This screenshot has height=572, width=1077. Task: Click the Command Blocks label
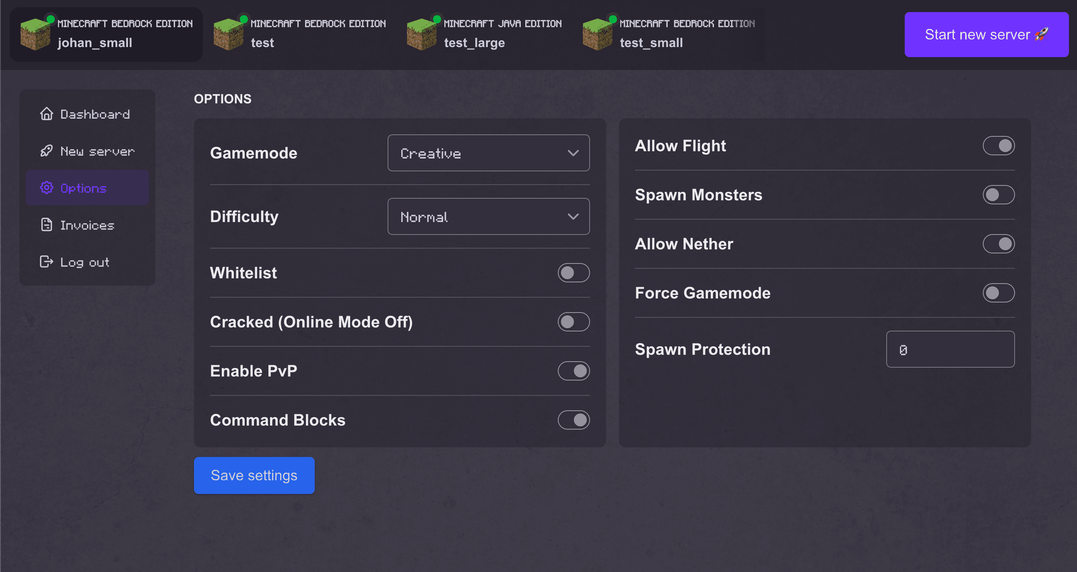pos(278,420)
